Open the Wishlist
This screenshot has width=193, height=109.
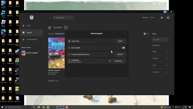point(145,18)
